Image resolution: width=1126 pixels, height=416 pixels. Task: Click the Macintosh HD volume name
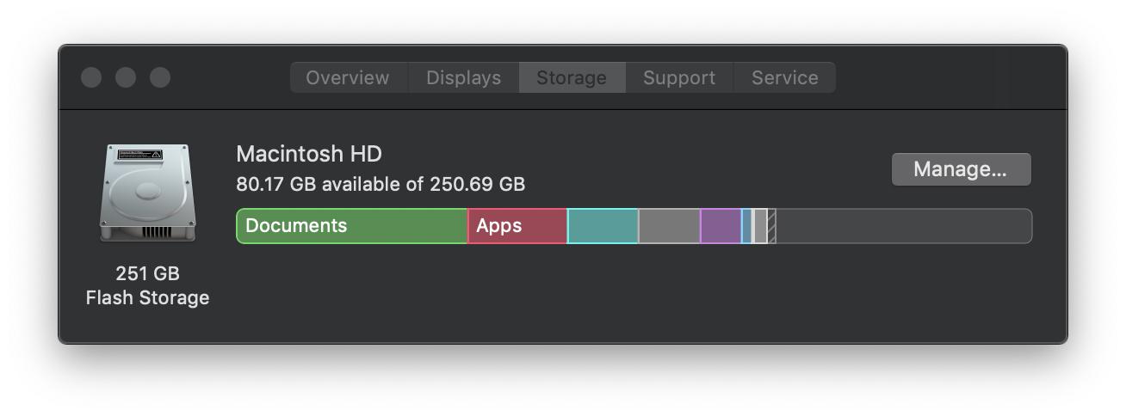(309, 154)
